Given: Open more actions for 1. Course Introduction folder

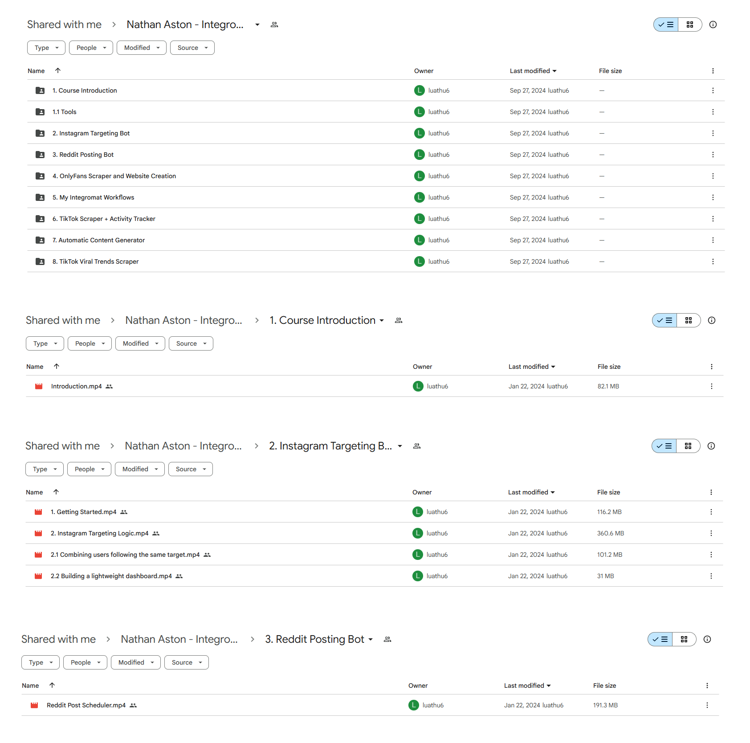Looking at the screenshot, I should (x=713, y=90).
